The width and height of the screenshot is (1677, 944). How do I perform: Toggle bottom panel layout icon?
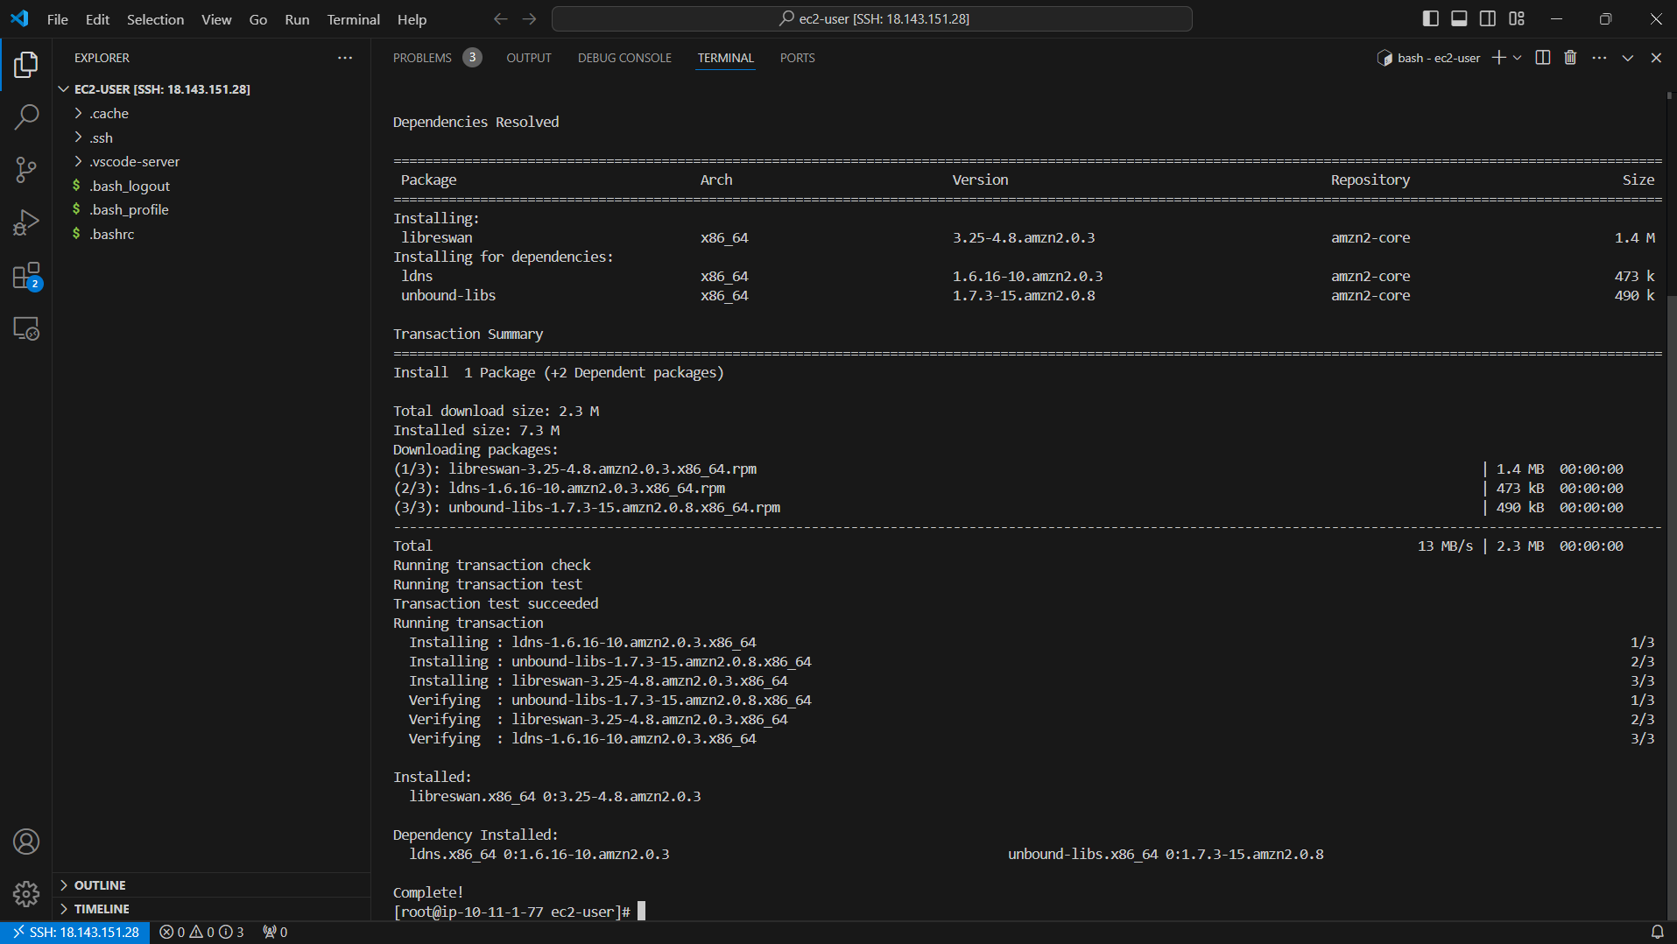click(1459, 18)
